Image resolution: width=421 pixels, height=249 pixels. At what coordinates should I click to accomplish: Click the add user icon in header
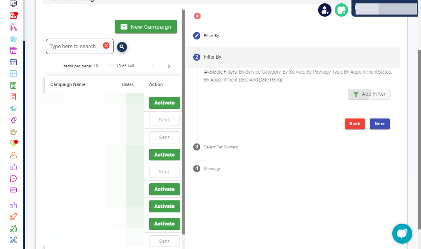click(x=325, y=10)
